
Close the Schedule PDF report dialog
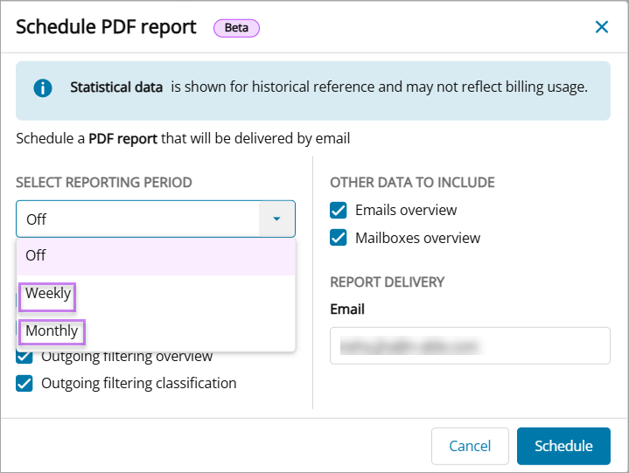coord(602,27)
